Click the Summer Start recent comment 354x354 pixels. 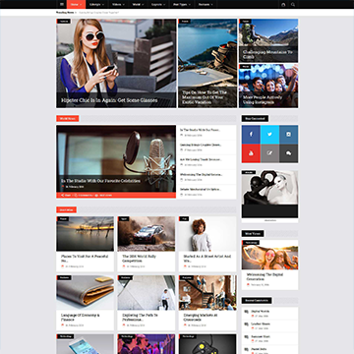(261, 336)
